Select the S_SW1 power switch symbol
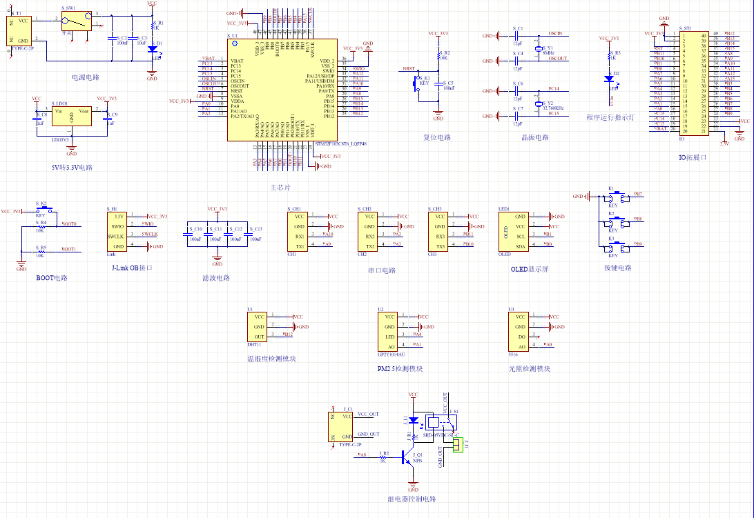The width and height of the screenshot is (754, 518). click(77, 21)
